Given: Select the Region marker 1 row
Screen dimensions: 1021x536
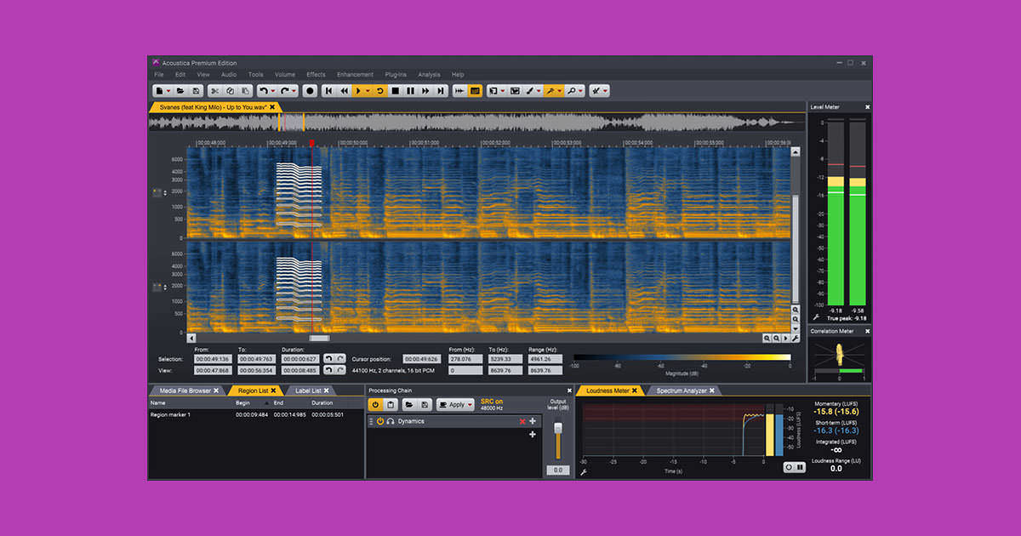Looking at the screenshot, I should click(255, 414).
